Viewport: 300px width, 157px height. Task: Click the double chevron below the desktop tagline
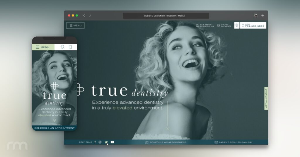coord(168,128)
